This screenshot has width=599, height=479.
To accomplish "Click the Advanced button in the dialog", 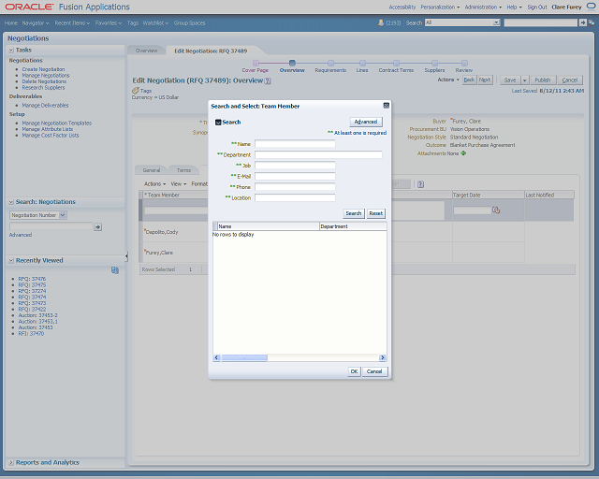I will coord(366,122).
